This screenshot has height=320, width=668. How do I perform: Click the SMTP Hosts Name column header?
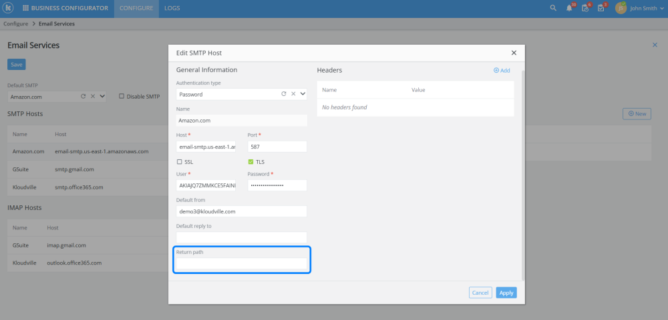point(20,134)
